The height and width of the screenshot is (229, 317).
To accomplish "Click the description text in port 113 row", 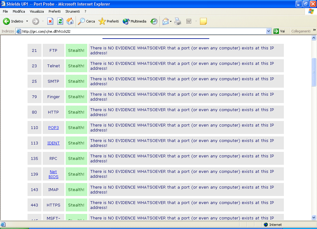I will click(x=182, y=143).
